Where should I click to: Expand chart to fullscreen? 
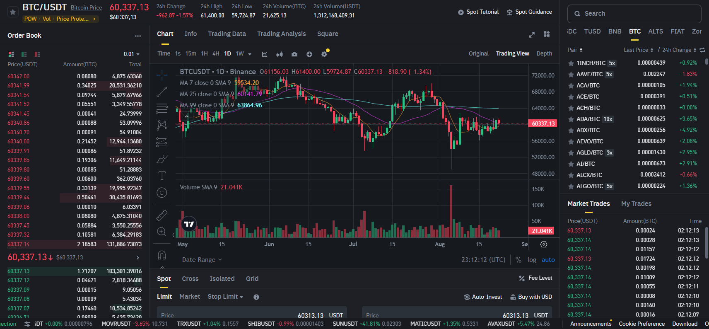532,35
